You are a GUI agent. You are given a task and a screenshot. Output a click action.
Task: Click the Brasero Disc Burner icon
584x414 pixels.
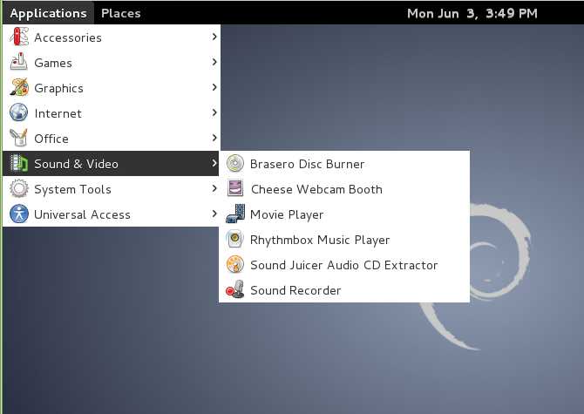click(x=235, y=164)
